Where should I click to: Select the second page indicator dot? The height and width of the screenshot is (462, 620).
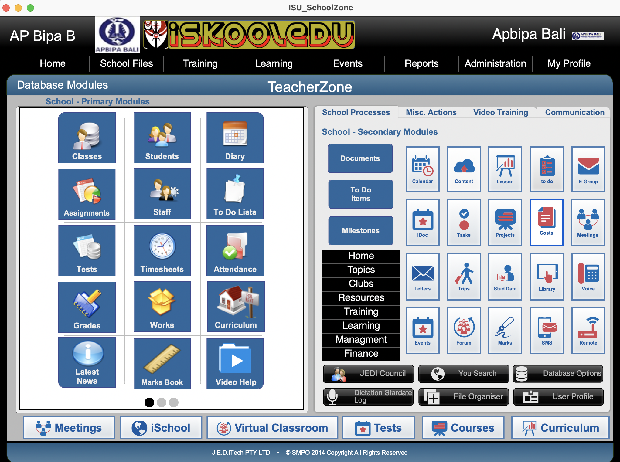162,402
